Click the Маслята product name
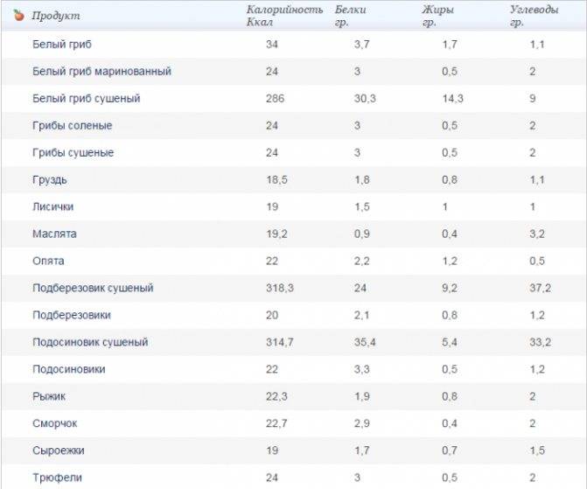 [x=54, y=234]
